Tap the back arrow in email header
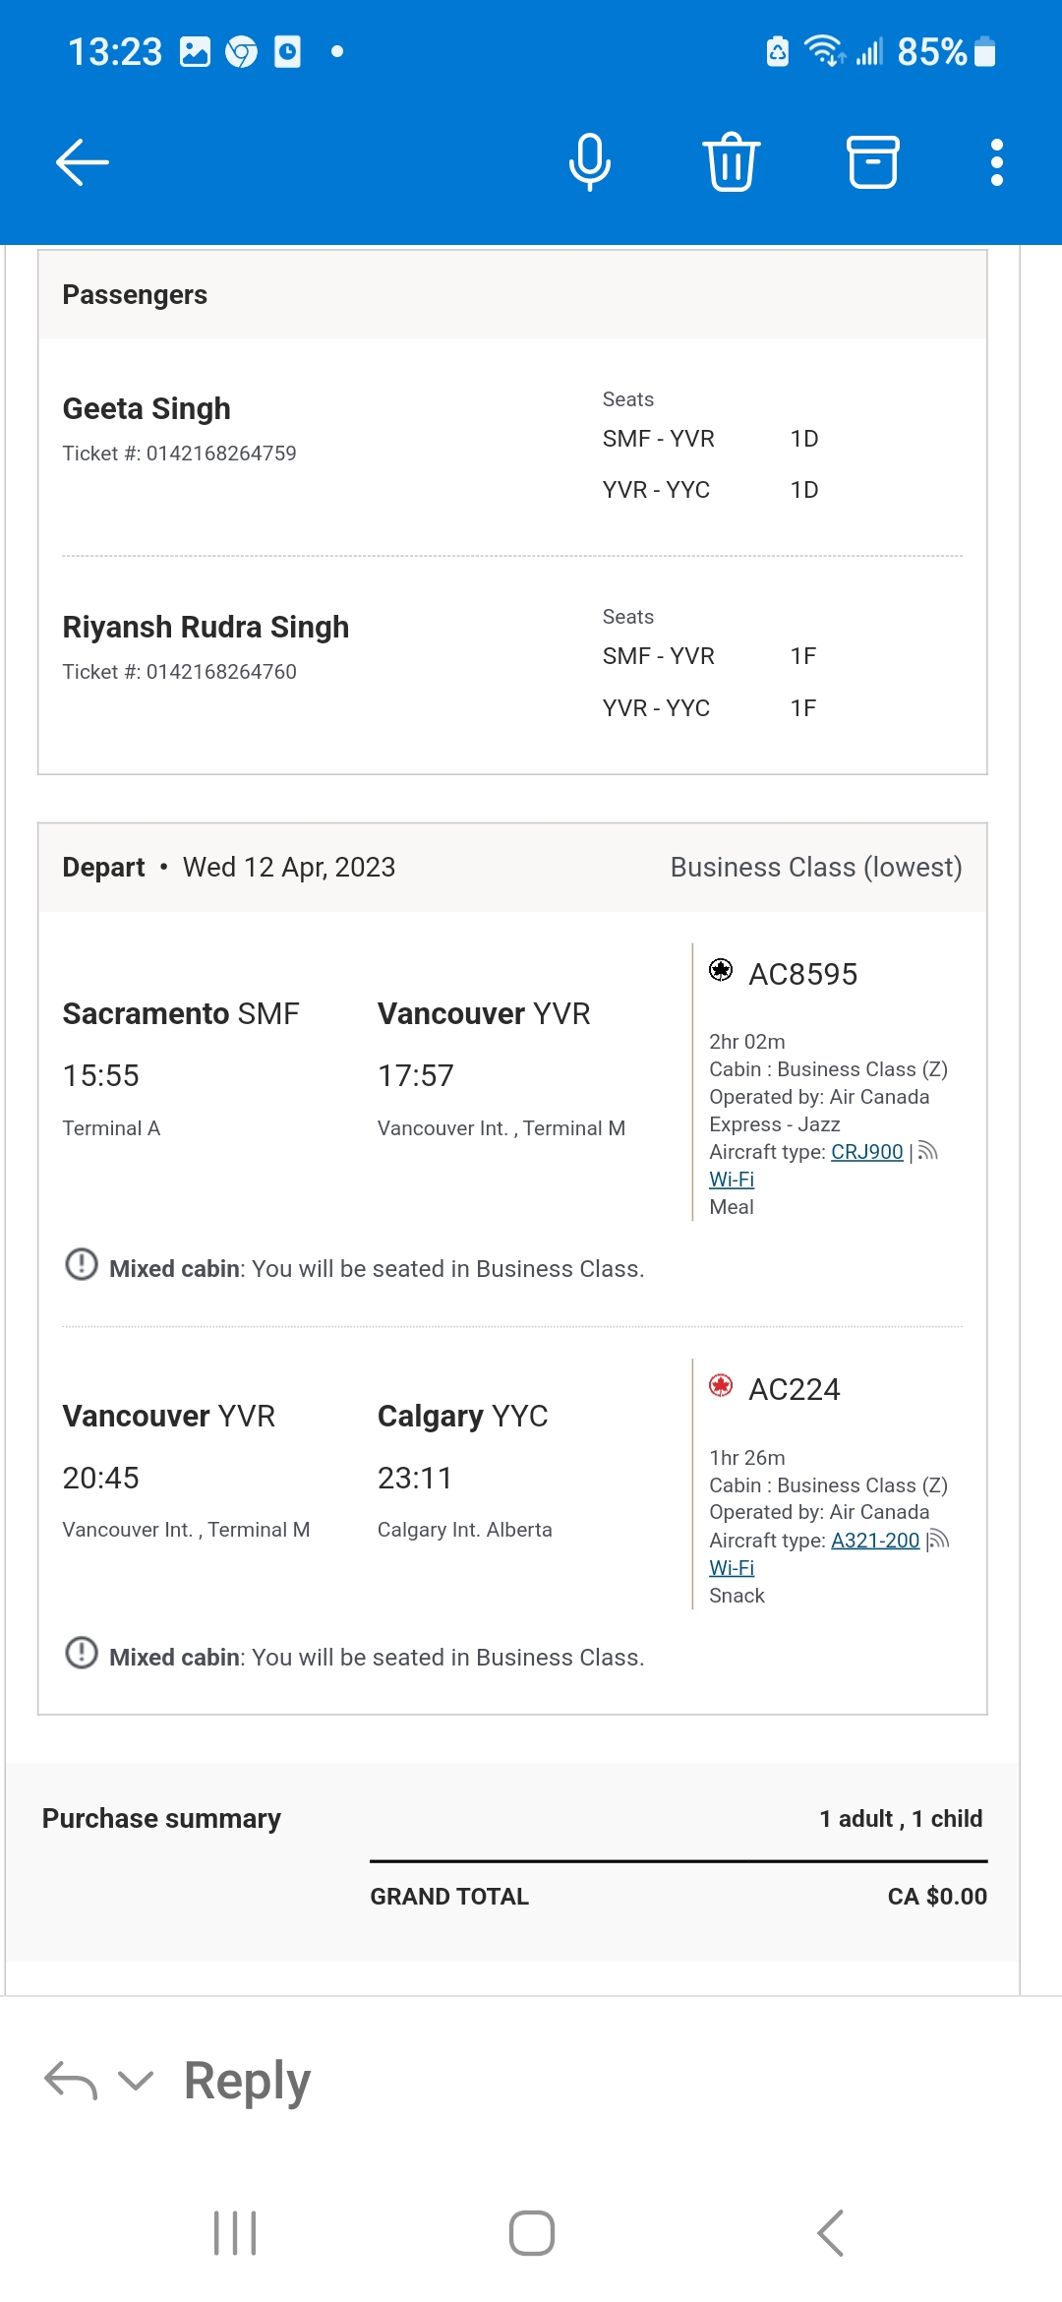Viewport: 1062px width, 2302px height. (x=83, y=162)
